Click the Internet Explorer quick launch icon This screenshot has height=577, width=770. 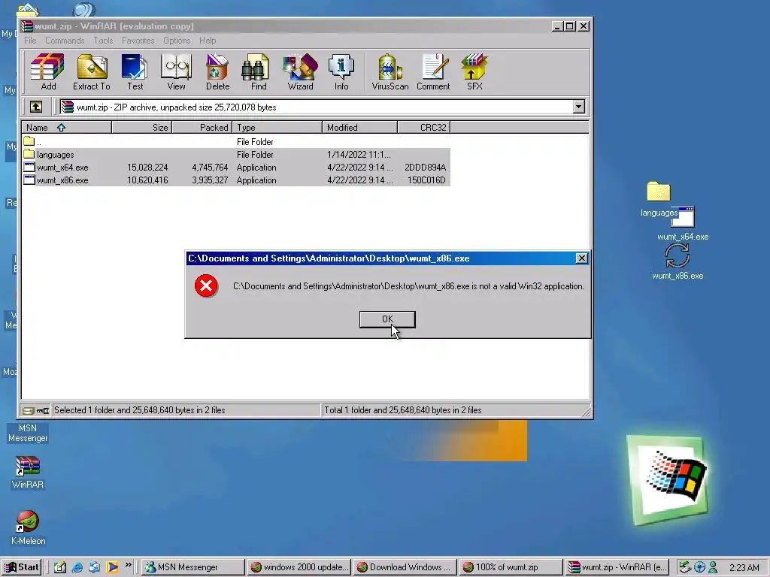pos(77,567)
